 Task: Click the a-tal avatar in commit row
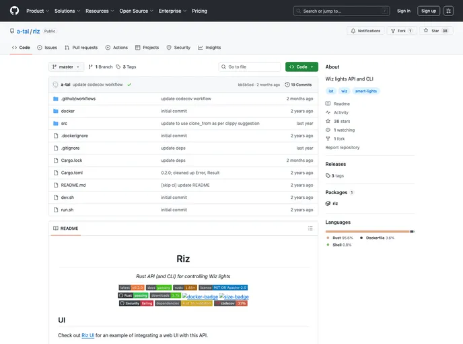tap(55, 85)
